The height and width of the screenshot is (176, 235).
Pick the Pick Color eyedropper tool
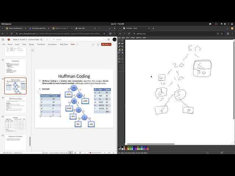pos(119,47)
